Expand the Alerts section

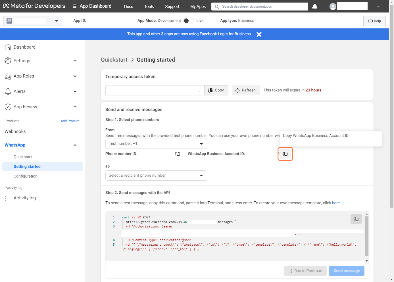[x=75, y=91]
